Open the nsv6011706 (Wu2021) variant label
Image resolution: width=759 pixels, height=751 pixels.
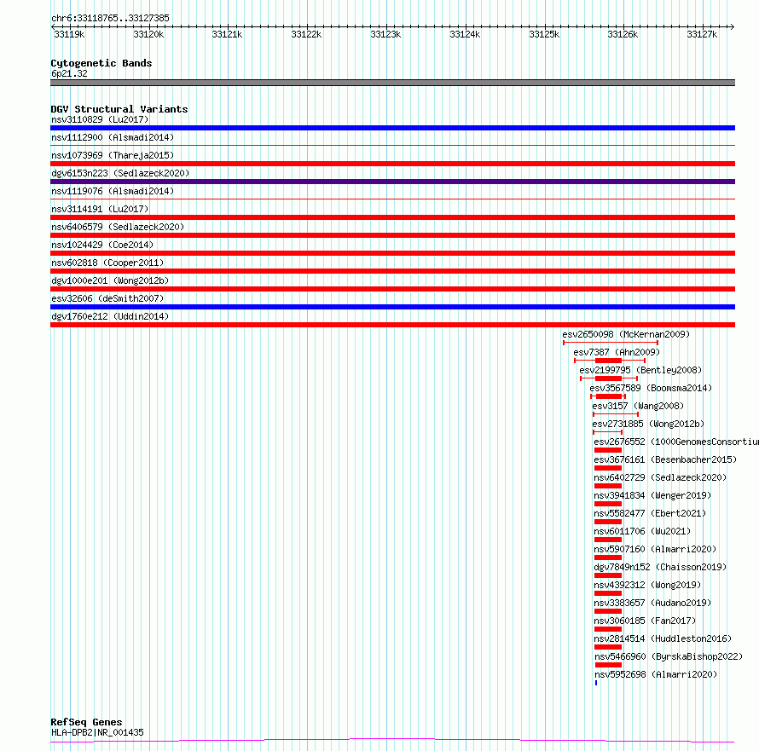(x=642, y=531)
